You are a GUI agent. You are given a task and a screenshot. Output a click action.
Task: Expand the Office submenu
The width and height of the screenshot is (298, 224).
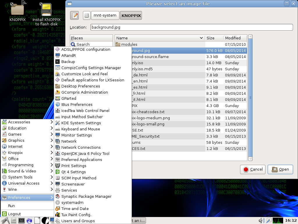point(27,159)
